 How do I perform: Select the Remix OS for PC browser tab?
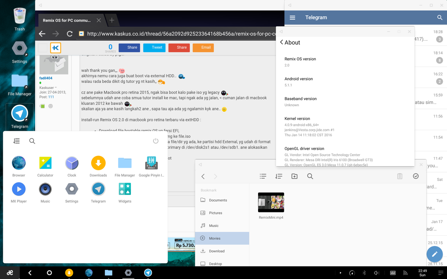click(67, 20)
